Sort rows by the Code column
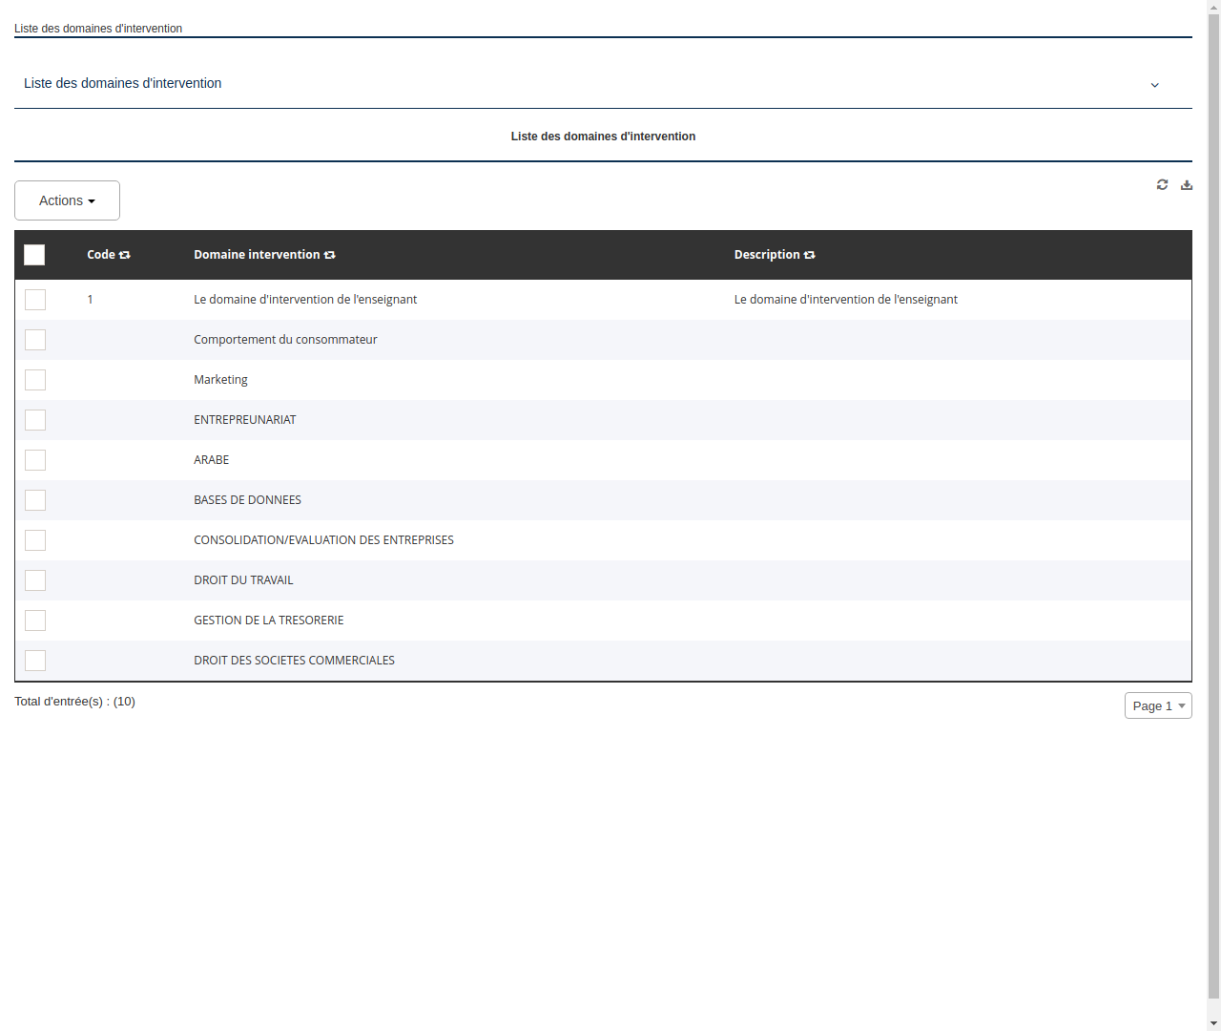 point(126,254)
